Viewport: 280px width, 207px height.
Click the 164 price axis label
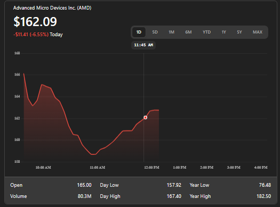tap(17, 96)
